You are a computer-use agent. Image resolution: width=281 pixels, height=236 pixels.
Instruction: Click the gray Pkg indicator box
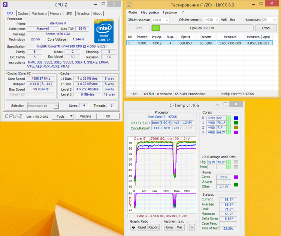click(x=236, y=162)
